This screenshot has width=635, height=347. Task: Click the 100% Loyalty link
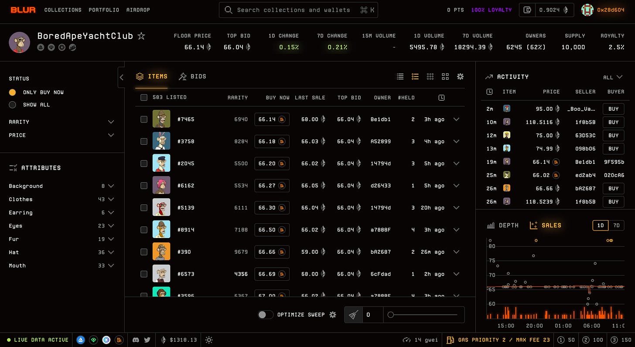(492, 10)
